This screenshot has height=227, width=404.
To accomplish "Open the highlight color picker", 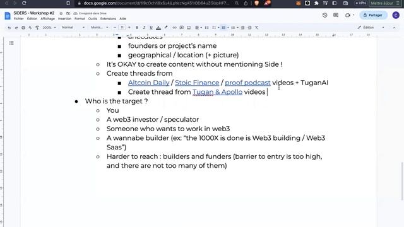I will pos(166,28).
